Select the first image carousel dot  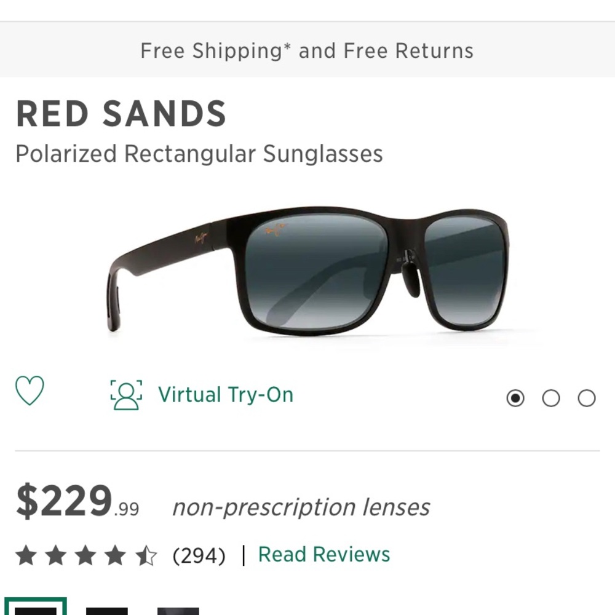515,399
